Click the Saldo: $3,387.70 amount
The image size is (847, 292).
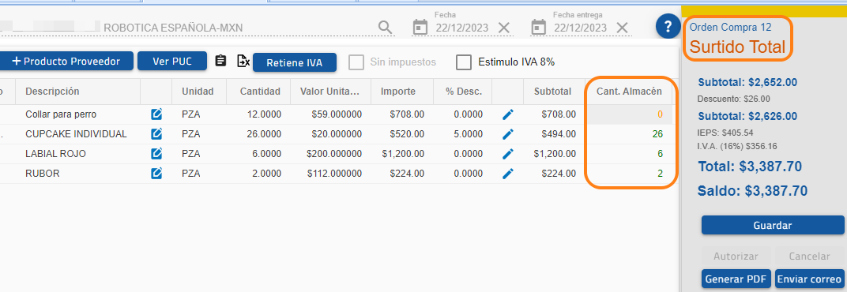[x=752, y=190]
